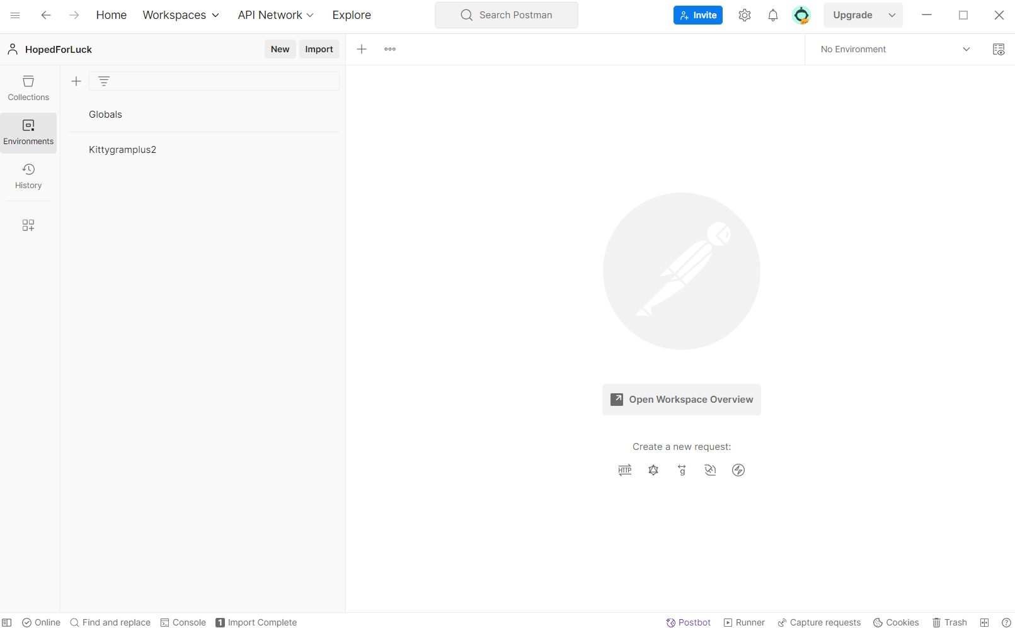Viewport: 1015px width, 628px height.
Task: Go forward with the right arrow
Action: pos(74,15)
